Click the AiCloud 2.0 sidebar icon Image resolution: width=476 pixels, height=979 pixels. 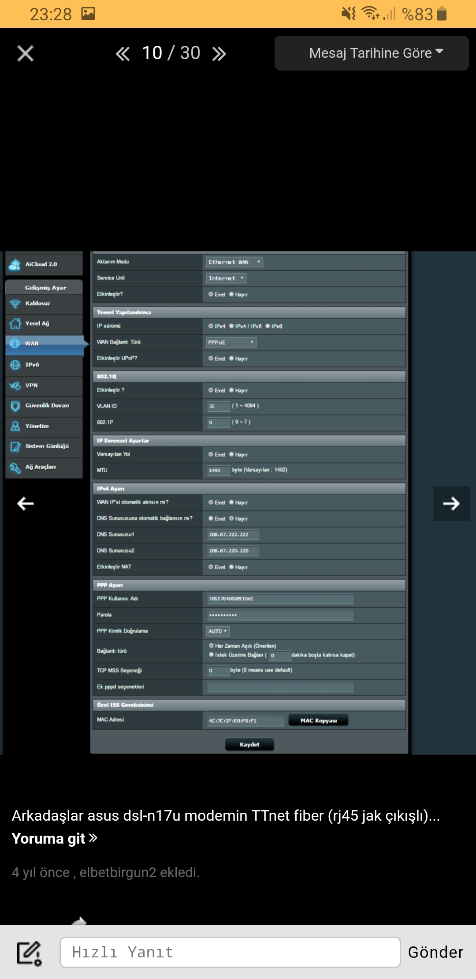[x=15, y=265]
